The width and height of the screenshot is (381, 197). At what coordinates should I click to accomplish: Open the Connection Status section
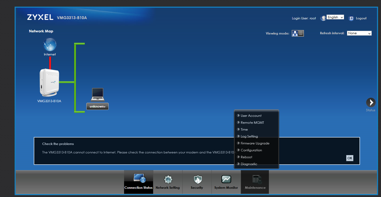139,182
